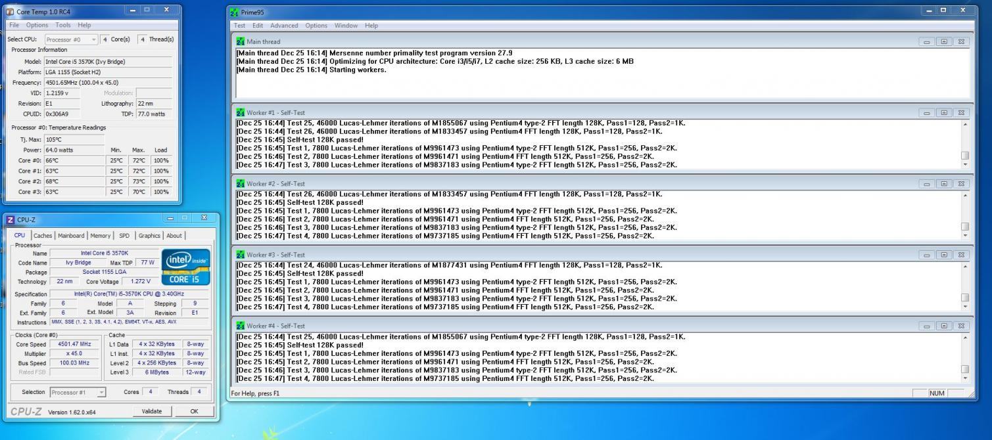Image resolution: width=992 pixels, height=440 pixels.
Task: Click the Intel Core i5 logo in CPU-Z
Action: point(185,267)
